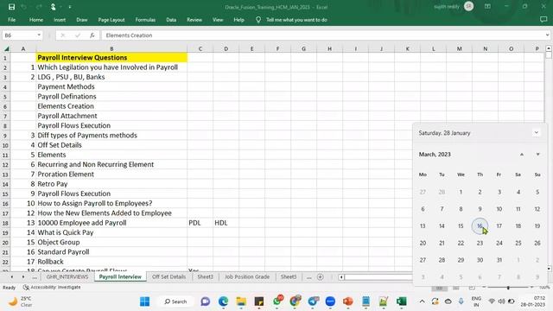Select the PDL cell

pyautogui.click(x=200, y=223)
